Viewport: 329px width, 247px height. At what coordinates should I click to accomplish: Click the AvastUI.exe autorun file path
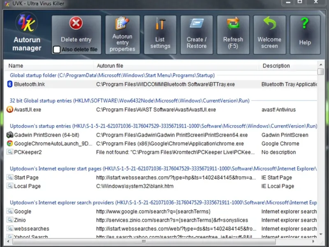click(156, 110)
